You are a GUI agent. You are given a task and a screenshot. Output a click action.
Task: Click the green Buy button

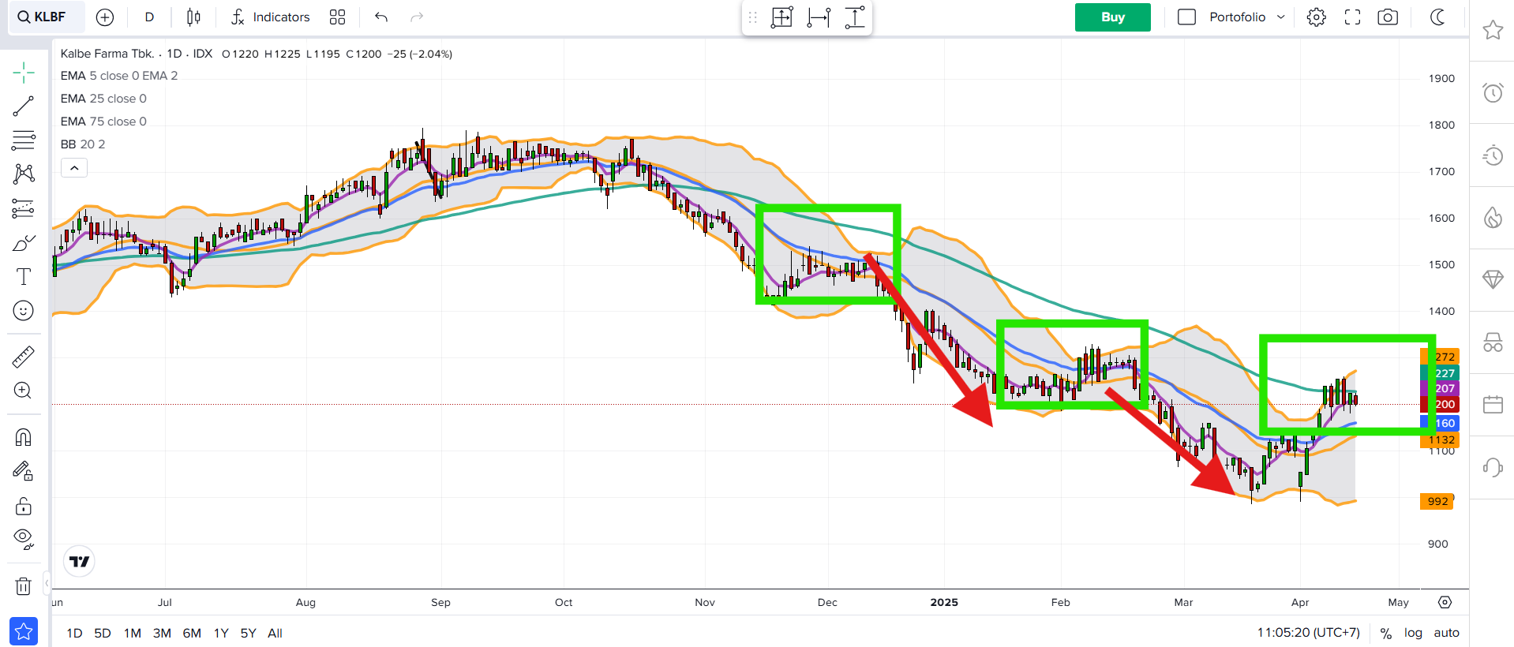(1113, 17)
